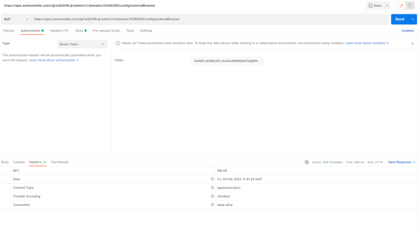This screenshot has height=237, width=419.
Task: Follow Learn more about variables link
Action: (x=366, y=43)
